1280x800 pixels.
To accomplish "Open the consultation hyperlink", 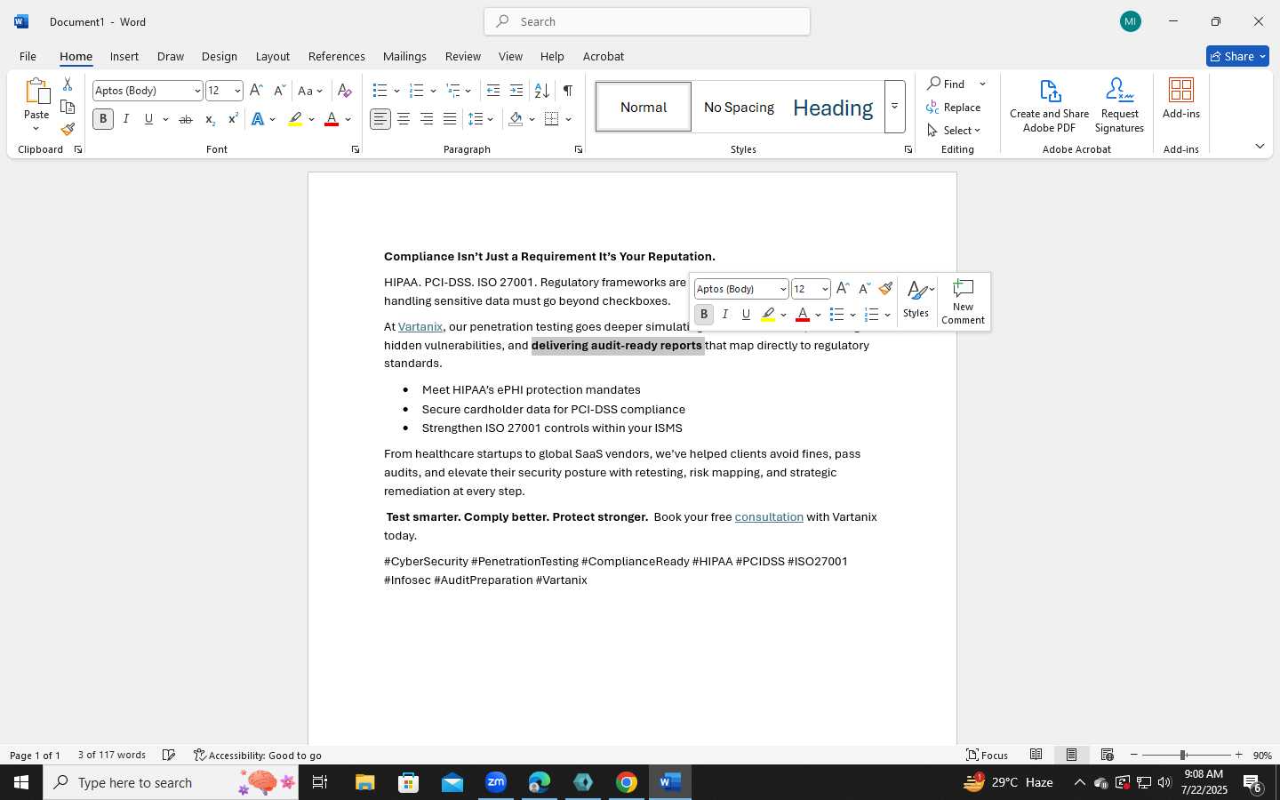I will tap(769, 516).
